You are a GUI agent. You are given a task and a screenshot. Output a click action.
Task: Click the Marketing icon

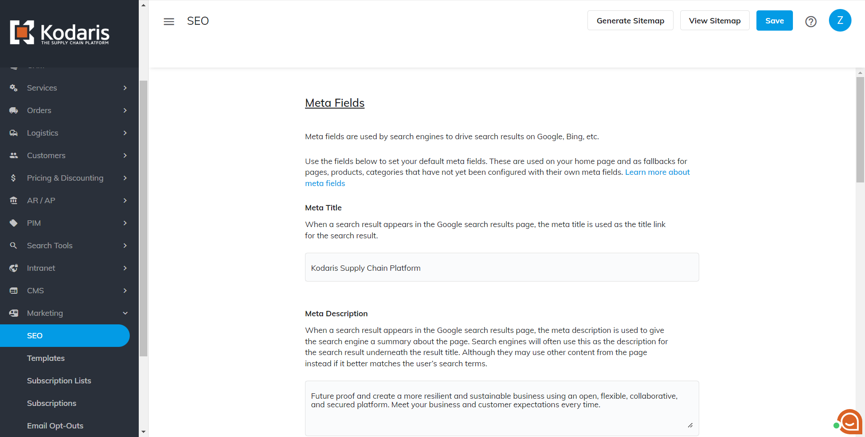[14, 313]
